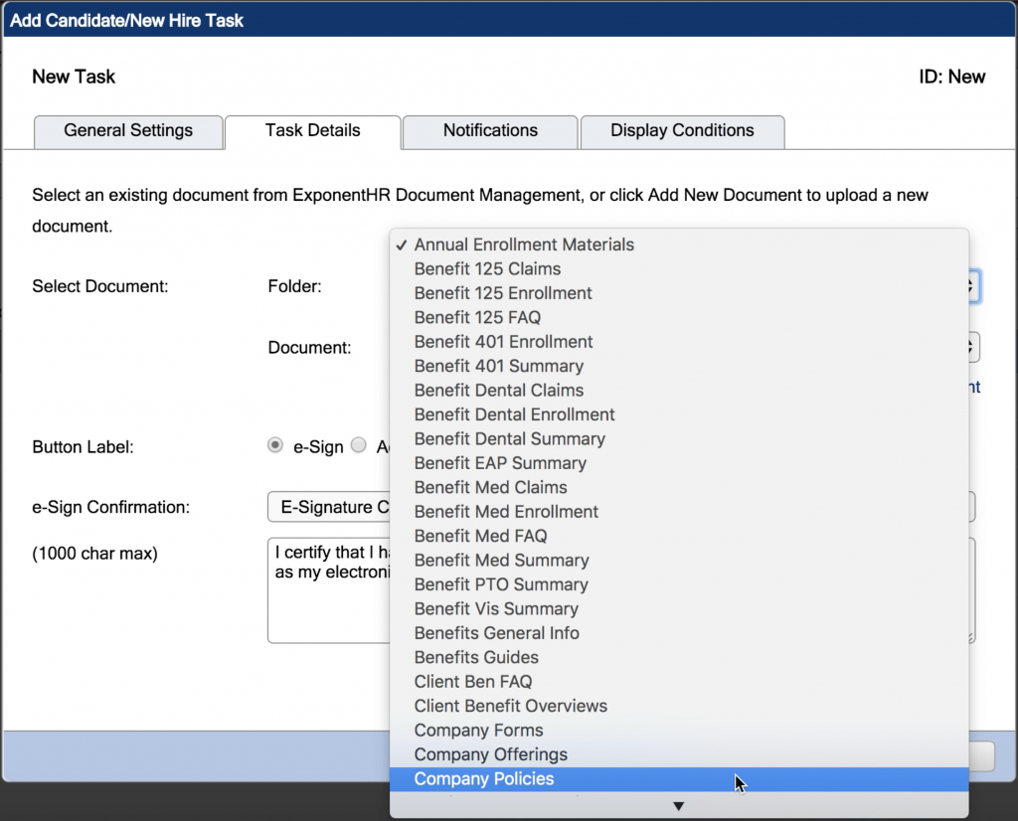The image size is (1018, 821).
Task: Switch to the General Settings tab
Action: click(127, 131)
